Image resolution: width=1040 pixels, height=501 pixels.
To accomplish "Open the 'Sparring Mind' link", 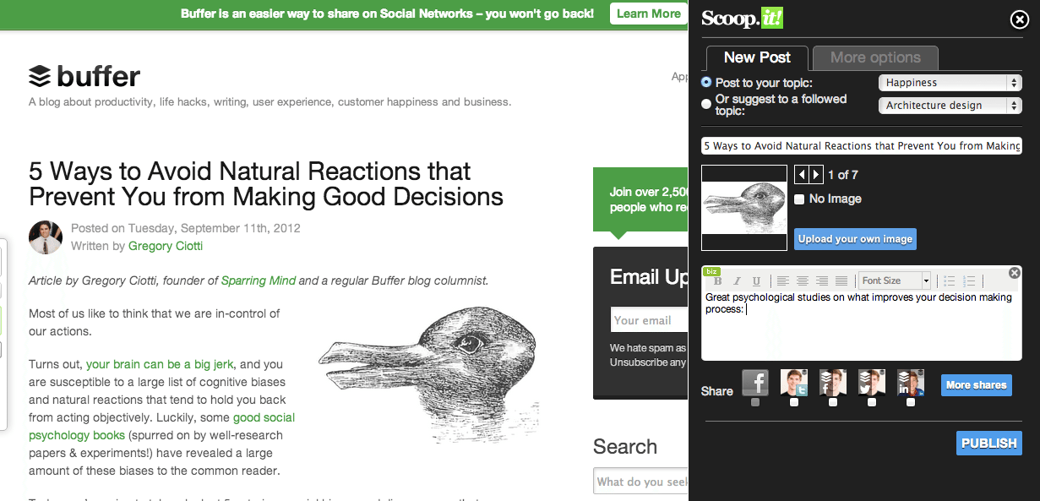I will click(x=259, y=280).
